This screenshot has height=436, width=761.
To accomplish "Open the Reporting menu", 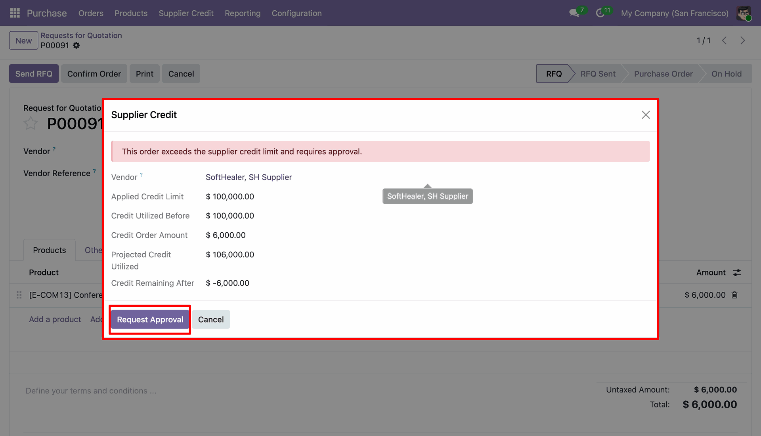I will (243, 13).
